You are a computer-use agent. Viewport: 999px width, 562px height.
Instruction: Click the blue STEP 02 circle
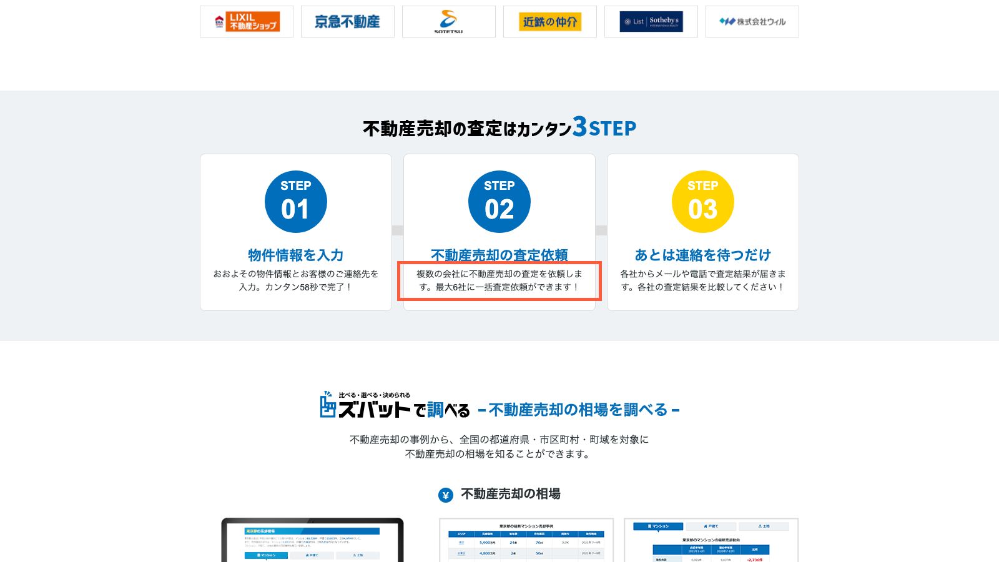tap(499, 202)
